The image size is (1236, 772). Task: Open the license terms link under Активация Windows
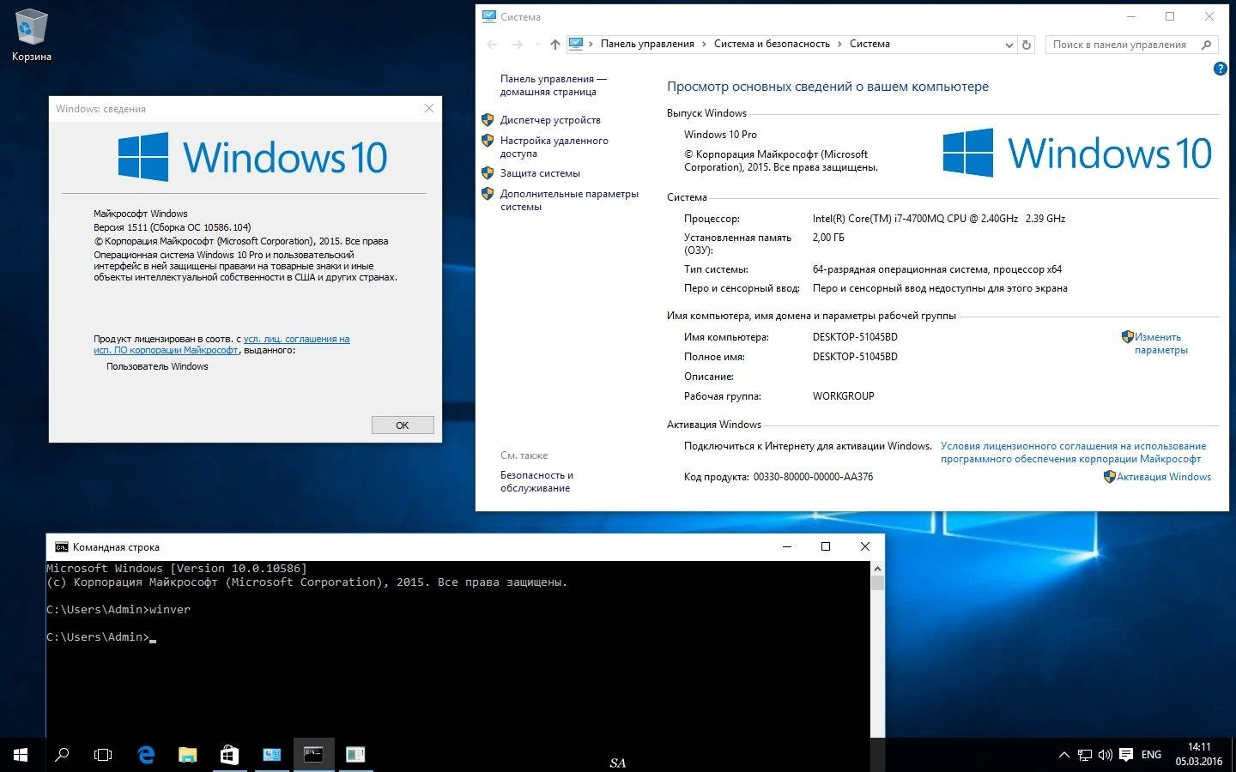(x=1073, y=452)
